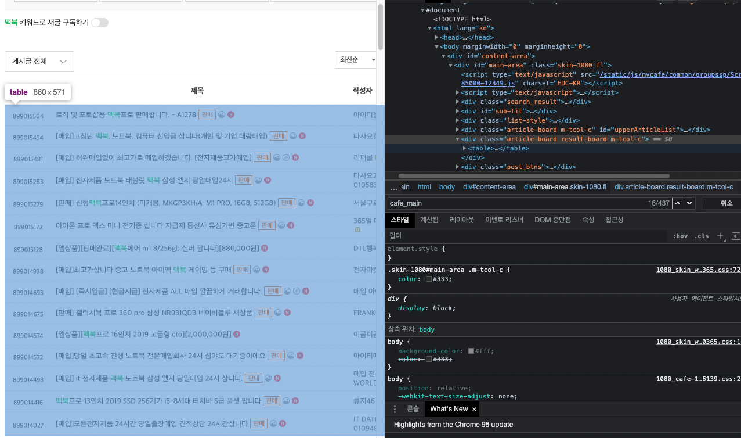Click N badge on post 899014574
Viewport: 741px width, 438px height.
(x=237, y=334)
